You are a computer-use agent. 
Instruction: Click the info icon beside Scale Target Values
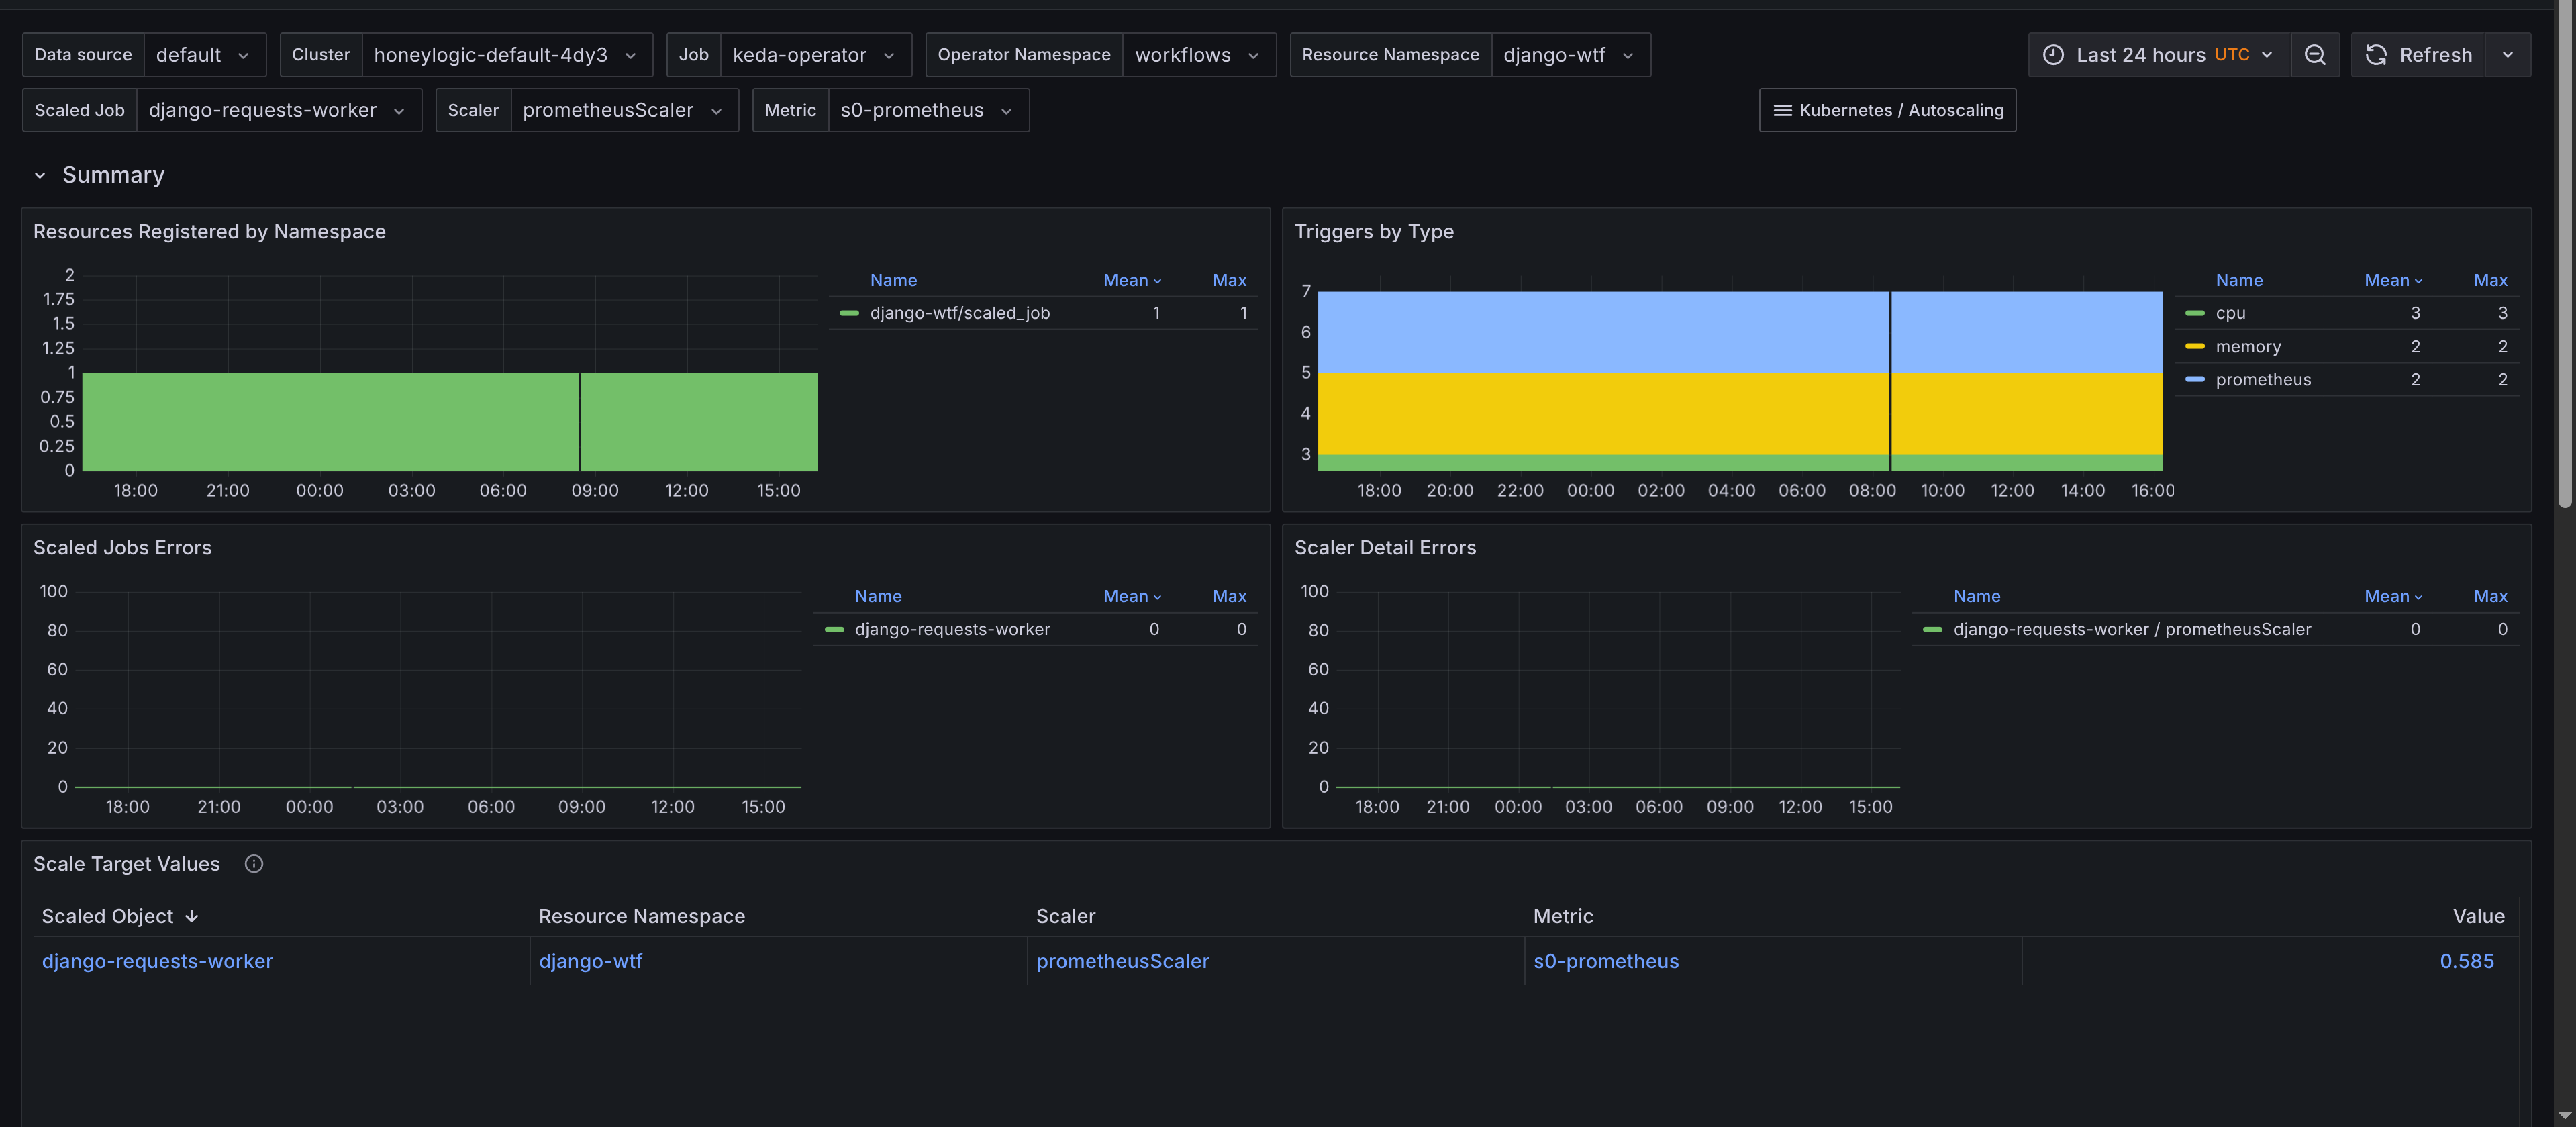click(x=254, y=864)
